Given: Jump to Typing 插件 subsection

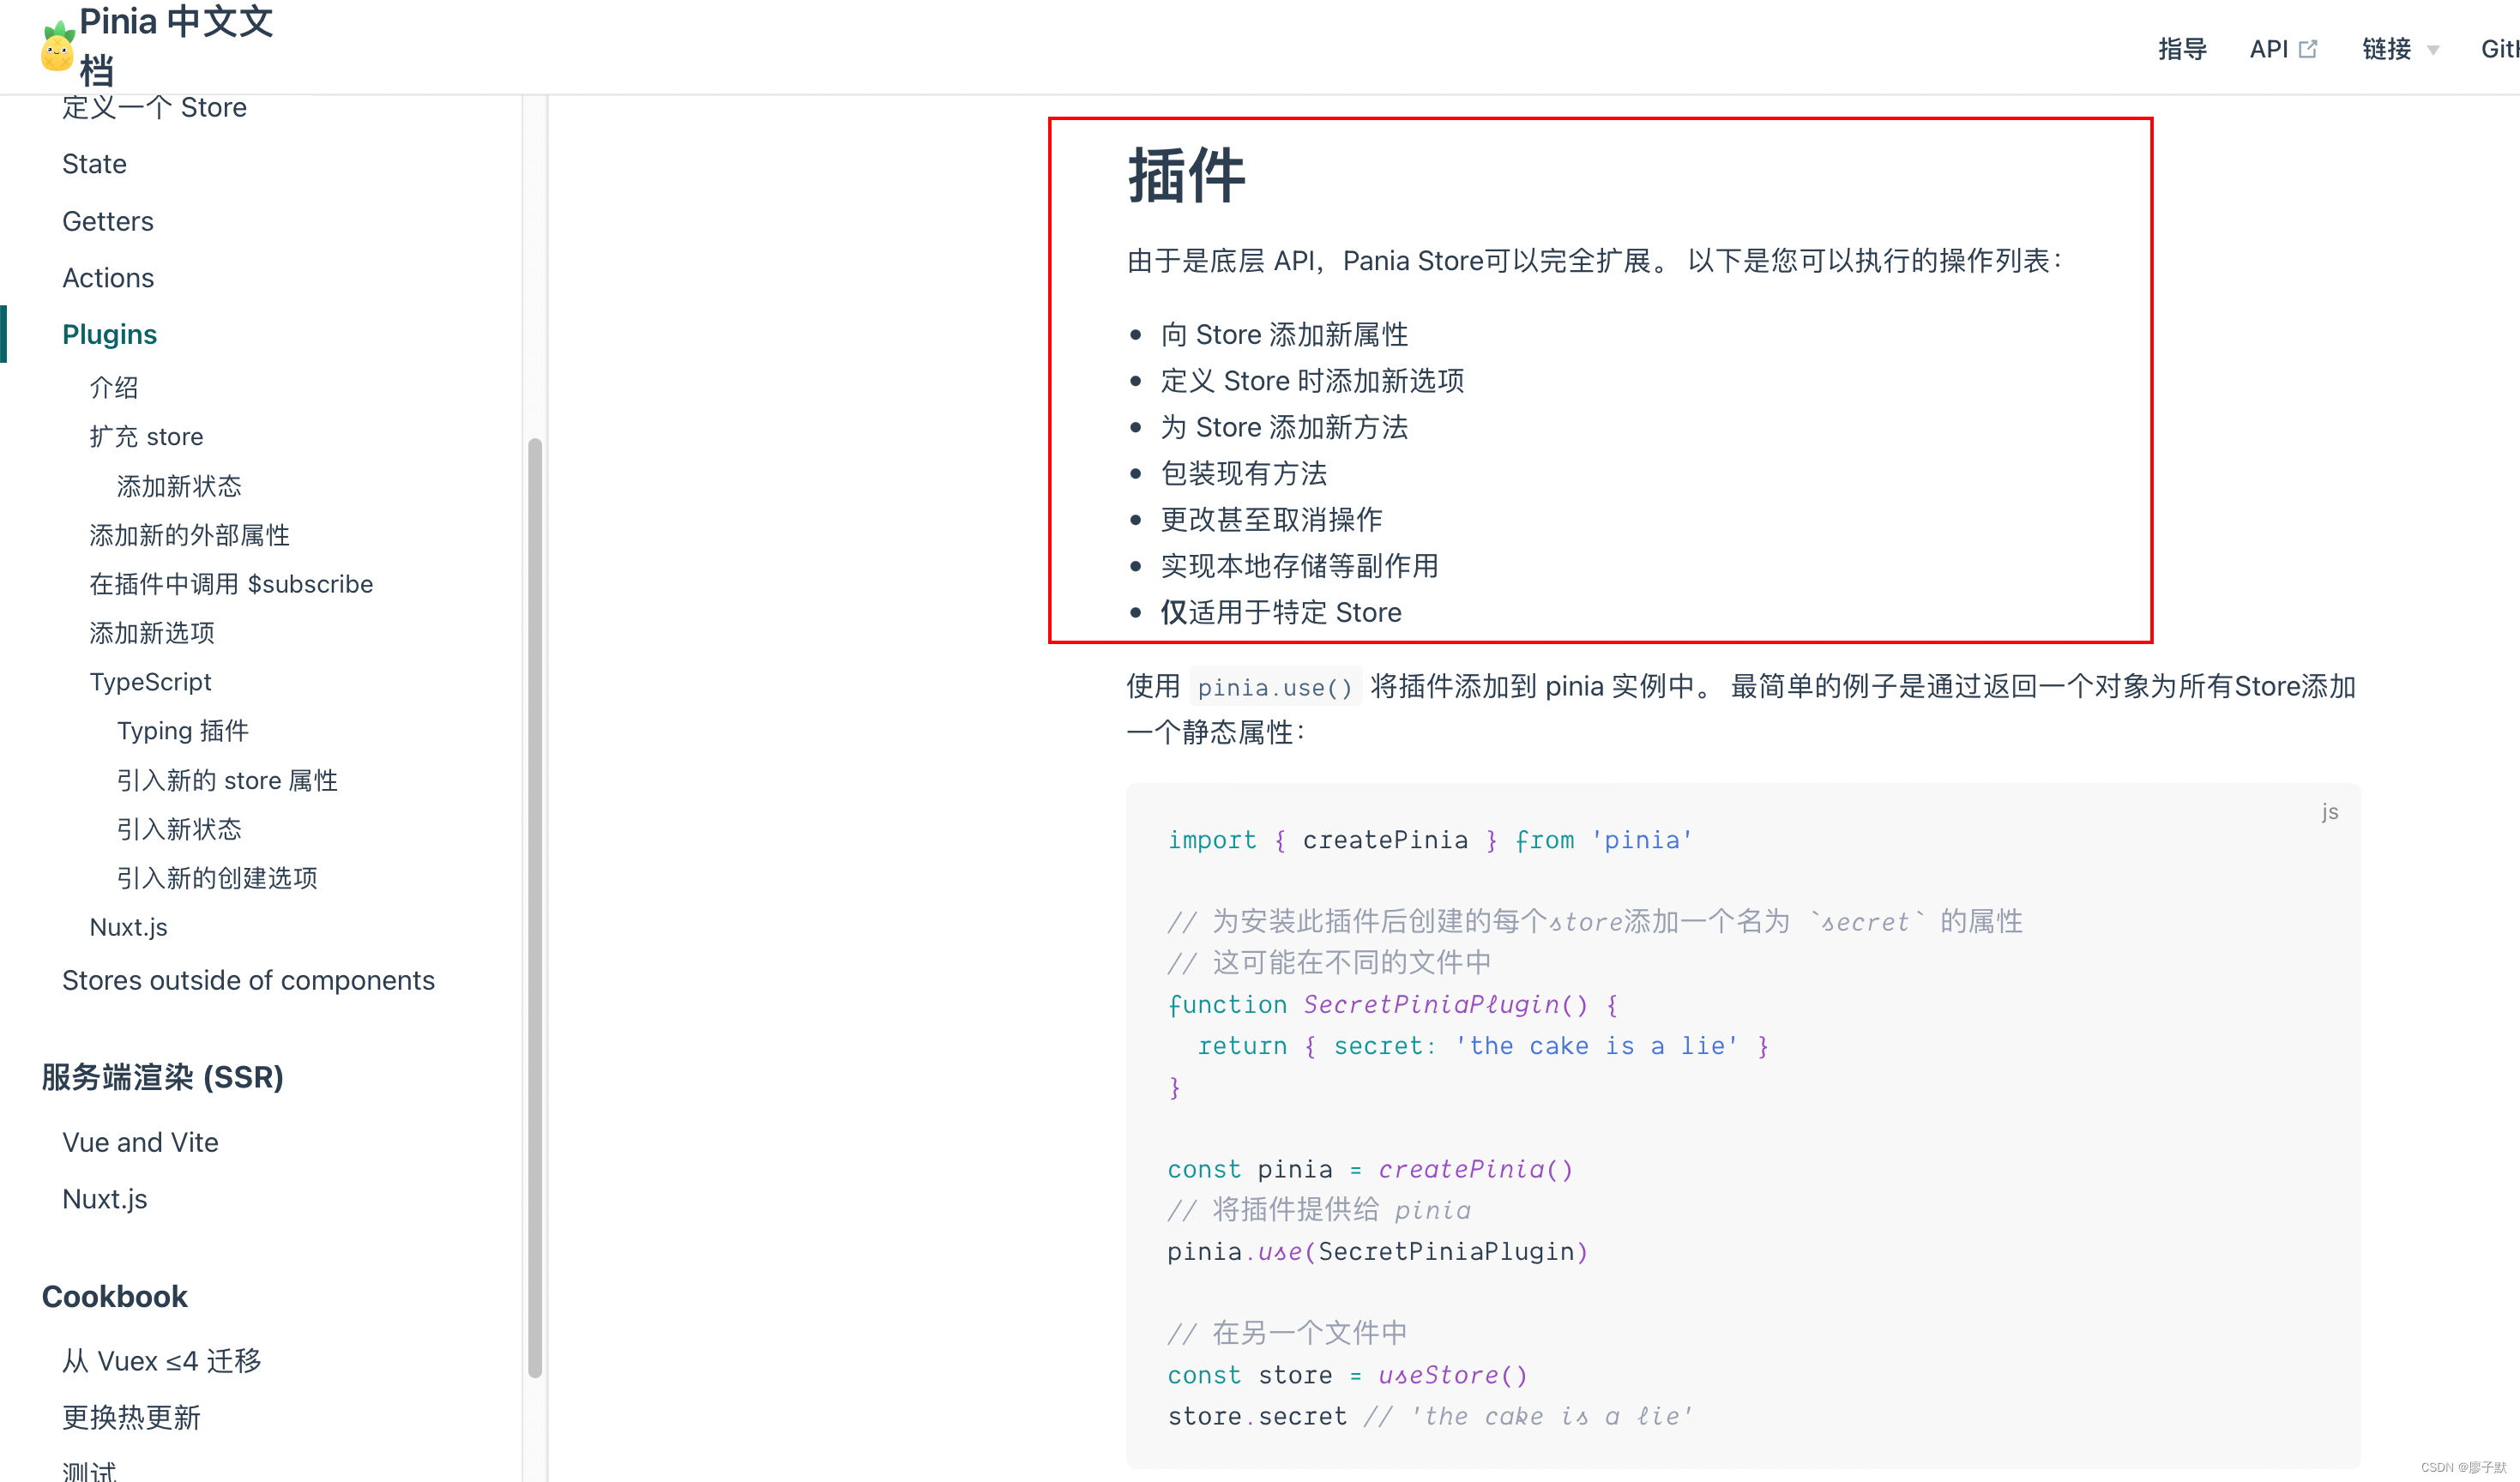Looking at the screenshot, I should pos(183,731).
